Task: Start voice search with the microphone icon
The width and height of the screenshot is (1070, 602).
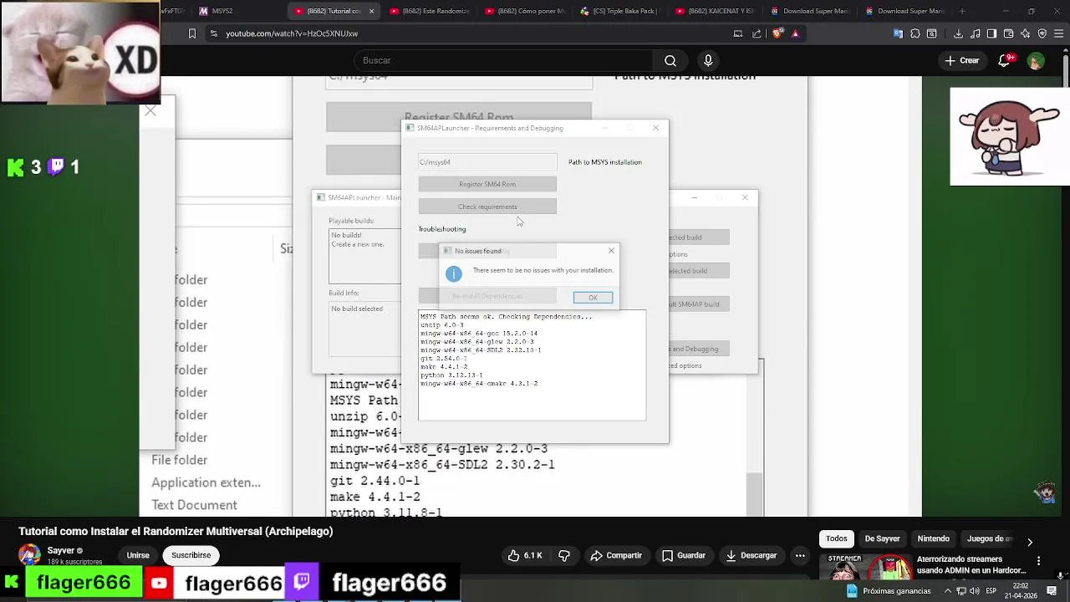Action: point(708,60)
